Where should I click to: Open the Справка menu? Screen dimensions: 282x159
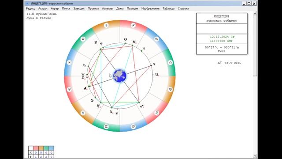pos(183,8)
